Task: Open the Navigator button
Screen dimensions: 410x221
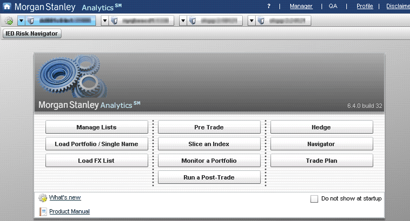Action: point(322,144)
